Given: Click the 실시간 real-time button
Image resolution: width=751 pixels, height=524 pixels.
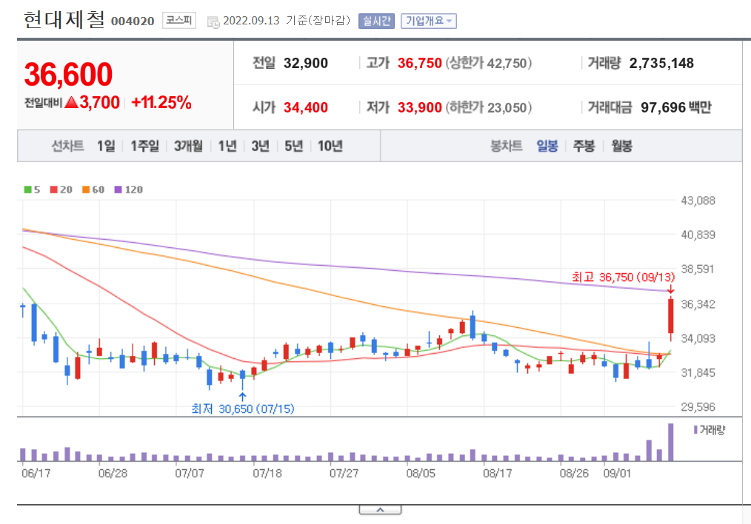Looking at the screenshot, I should 376,21.
